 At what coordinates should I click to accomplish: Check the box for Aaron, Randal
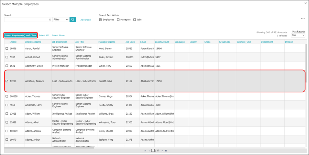coord(7,49)
